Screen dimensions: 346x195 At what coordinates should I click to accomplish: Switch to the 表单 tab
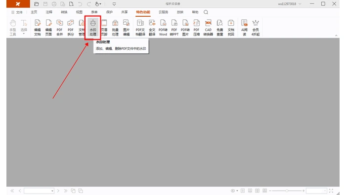click(x=94, y=12)
